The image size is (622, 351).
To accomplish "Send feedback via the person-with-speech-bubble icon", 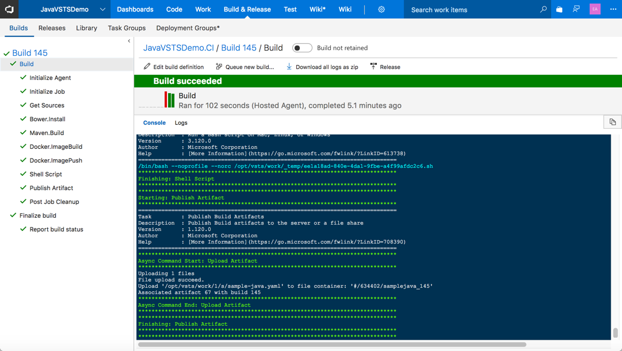I will pos(576,9).
